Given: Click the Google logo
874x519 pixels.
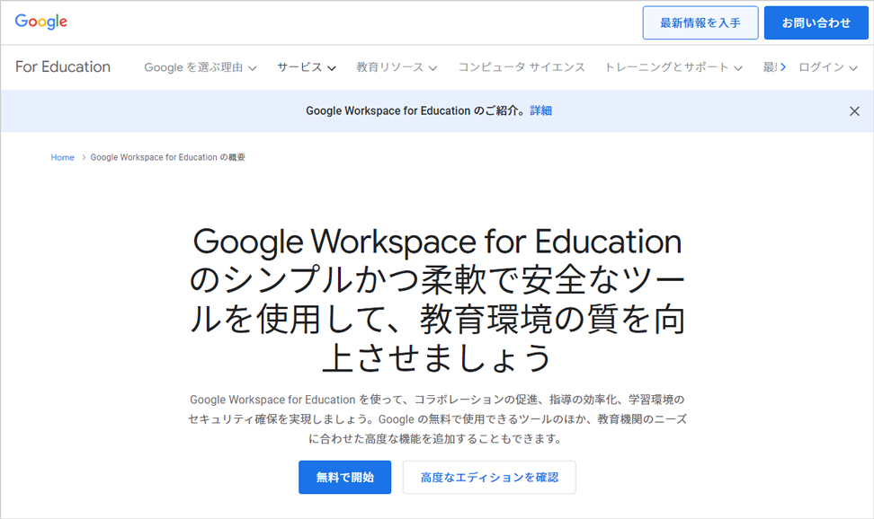Looking at the screenshot, I should pyautogui.click(x=40, y=22).
